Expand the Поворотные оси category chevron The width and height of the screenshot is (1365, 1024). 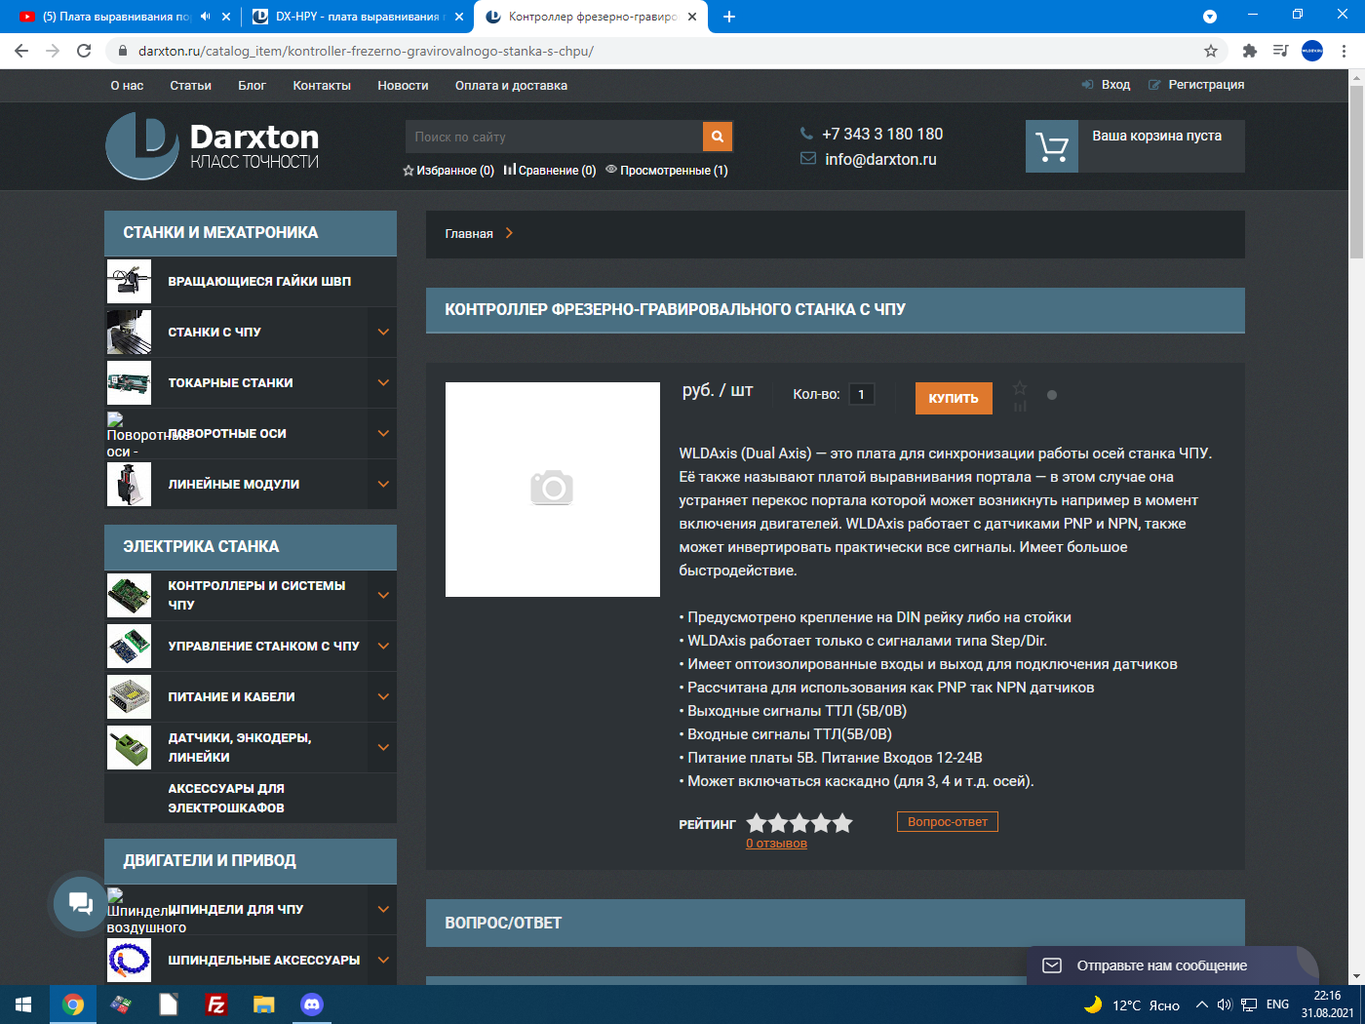(x=383, y=434)
